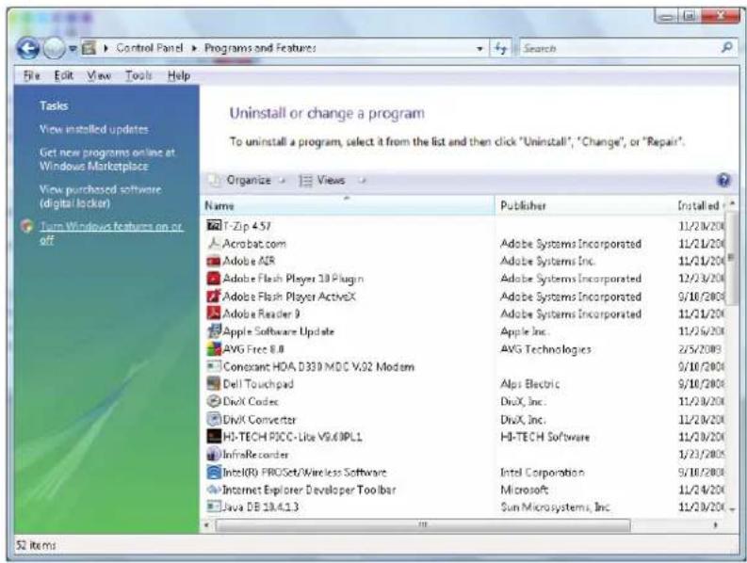Click the shield icon beside Windows features link
This screenshot has width=747, height=563.
pyautogui.click(x=27, y=226)
